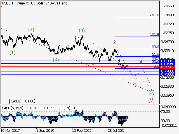179x134 pixels.
Task: Click the green wave (4) label
Action: (x=81, y=30)
